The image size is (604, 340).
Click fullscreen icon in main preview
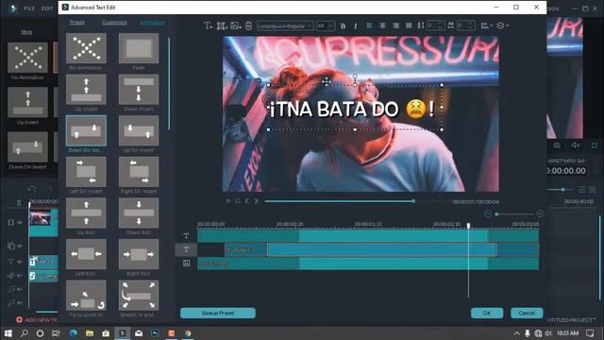(595, 145)
